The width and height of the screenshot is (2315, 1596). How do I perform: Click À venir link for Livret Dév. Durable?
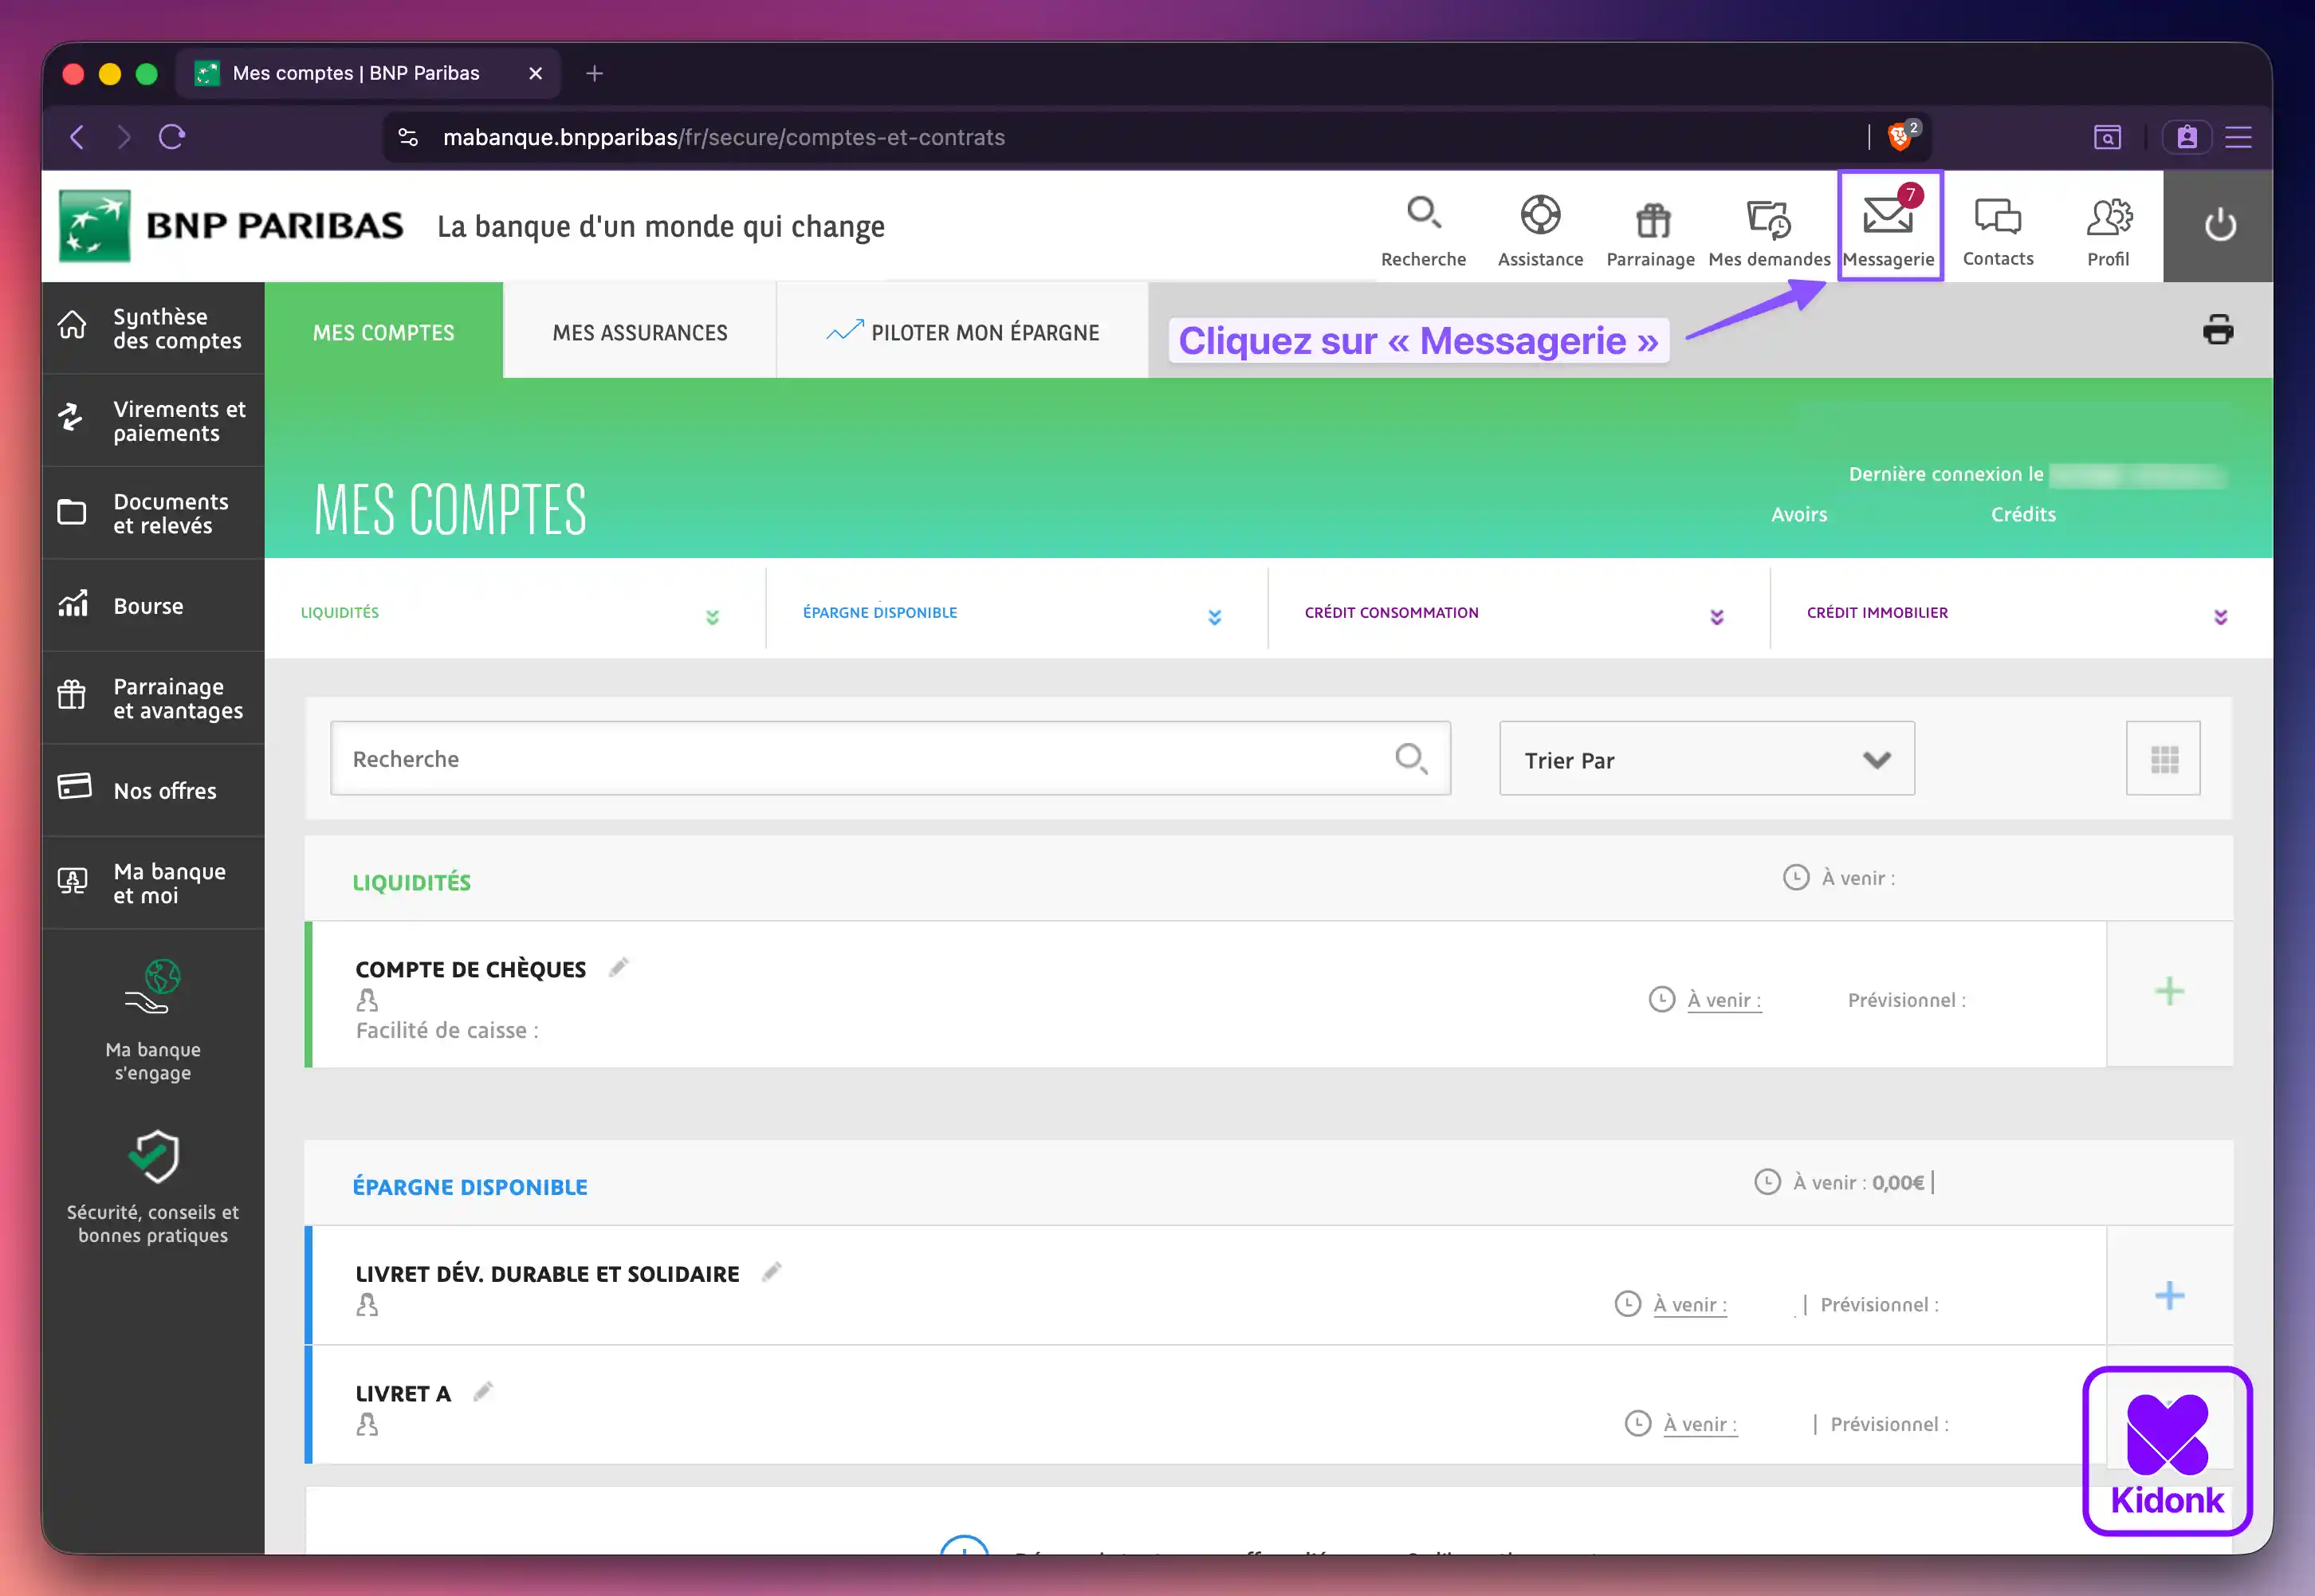(1690, 1304)
